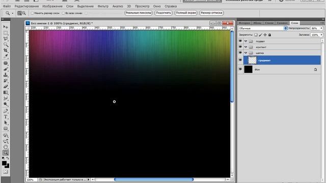Viewport: 326px width, 183px height.
Task: Click the lock transparent pixels icon
Action: [256, 35]
